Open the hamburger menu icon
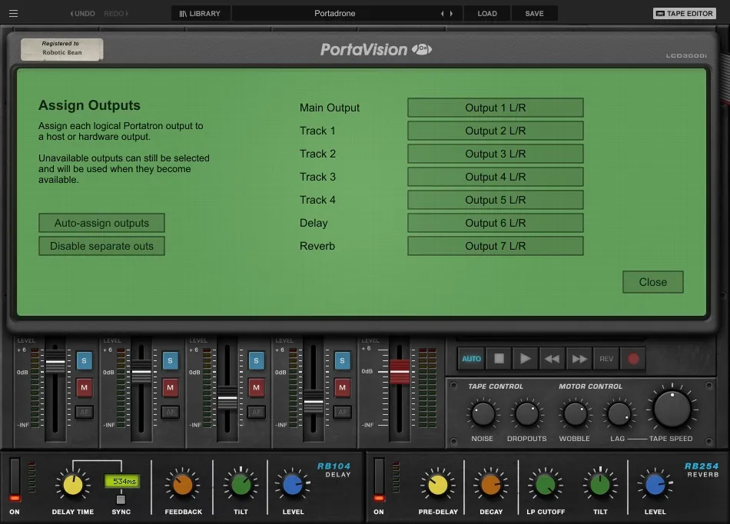Viewport: 730px width, 524px height. 14,14
